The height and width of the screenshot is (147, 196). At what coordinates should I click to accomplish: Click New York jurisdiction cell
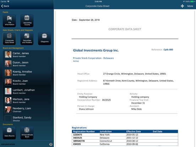point(105,135)
